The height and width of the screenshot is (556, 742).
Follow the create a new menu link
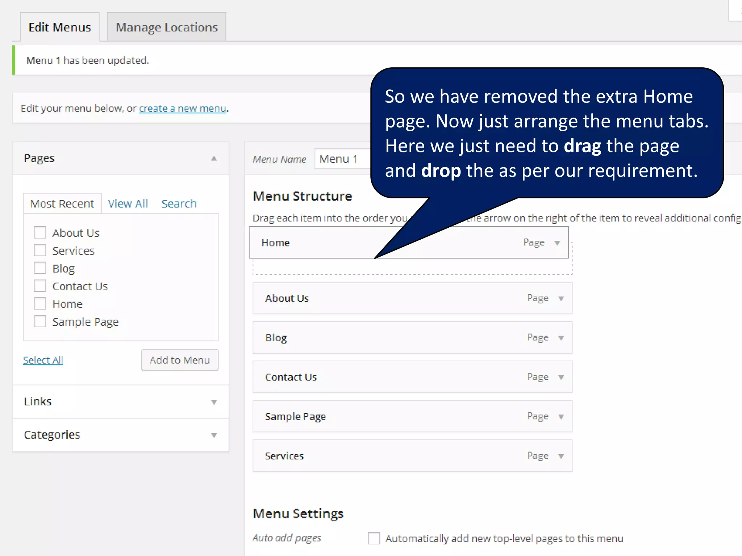pos(183,108)
